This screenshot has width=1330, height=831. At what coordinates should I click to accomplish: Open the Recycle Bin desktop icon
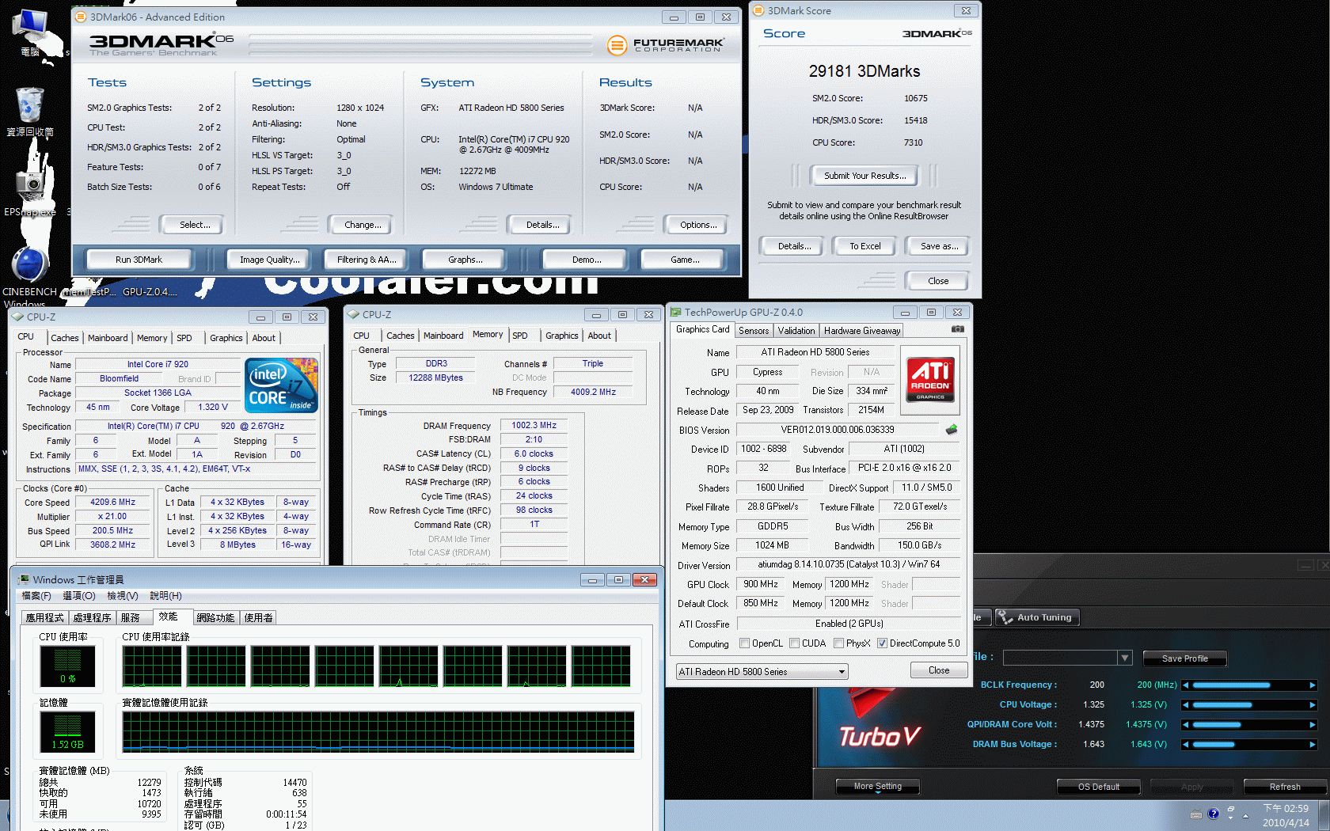tap(30, 112)
